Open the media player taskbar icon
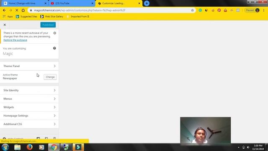Screen dimensions: 268x151 click(x=41, y=147)
